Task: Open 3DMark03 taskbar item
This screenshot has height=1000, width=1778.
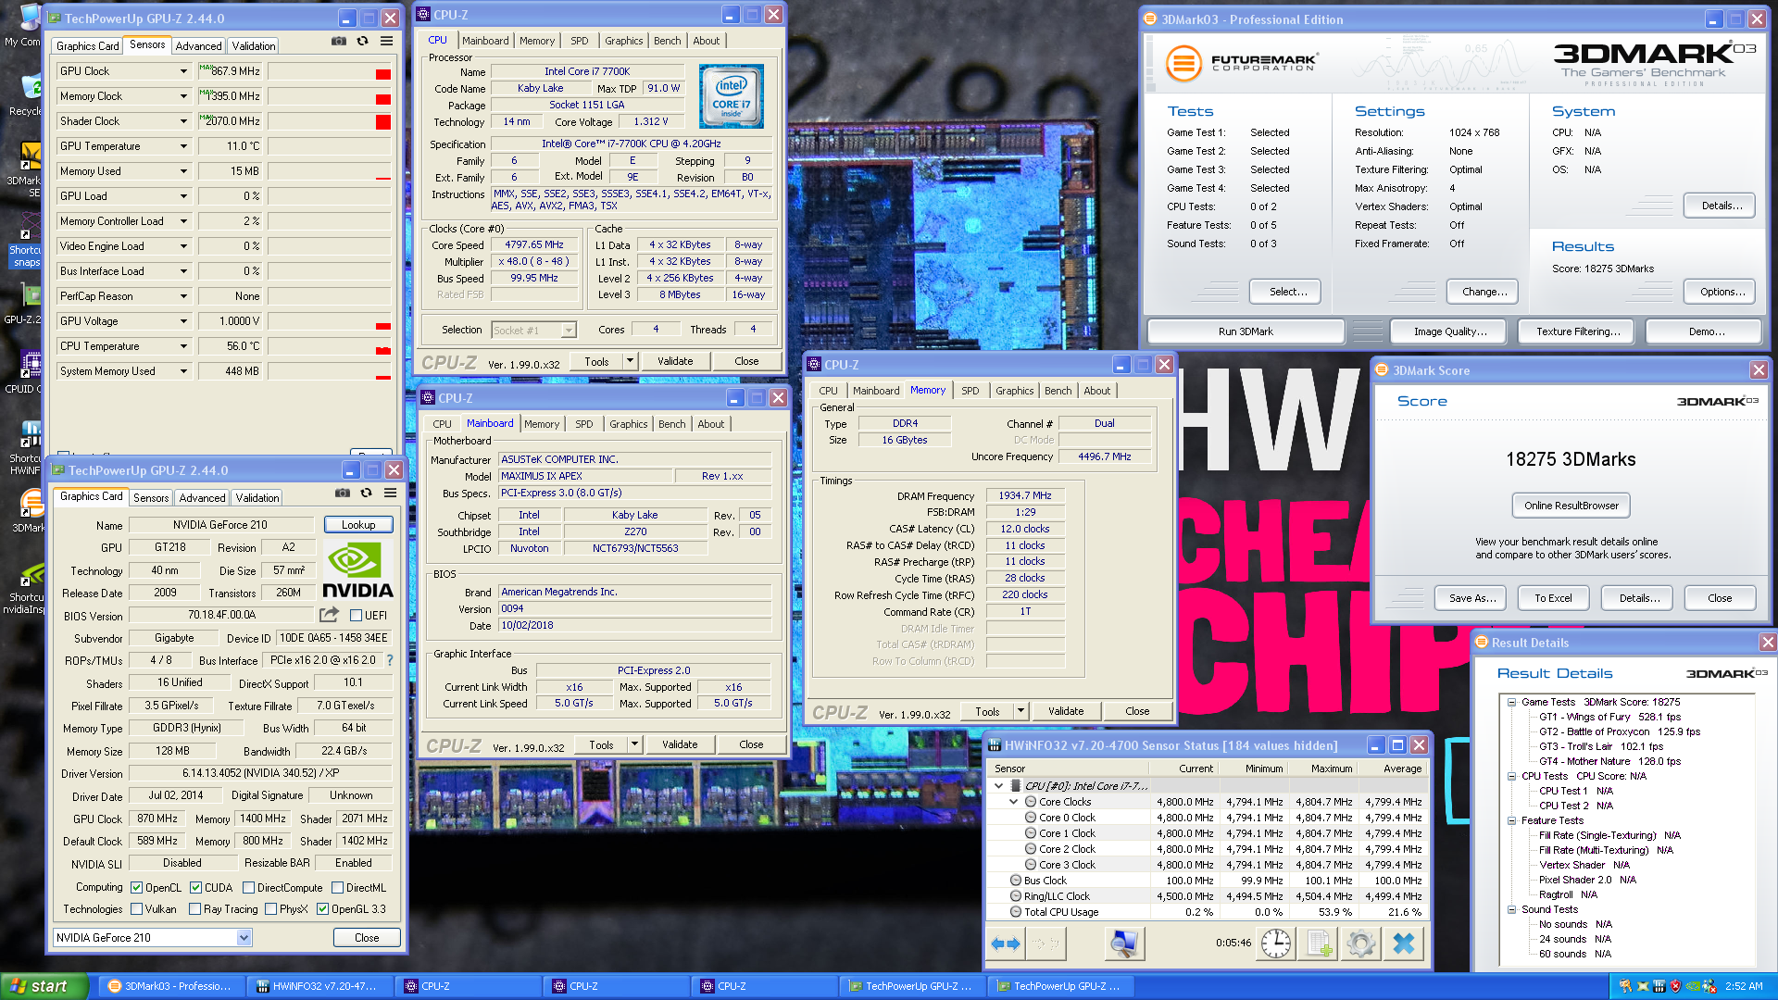Action: [172, 986]
